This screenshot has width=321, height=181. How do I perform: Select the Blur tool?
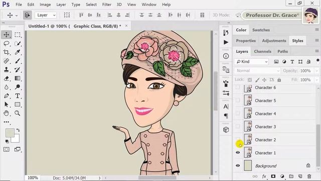7,87
